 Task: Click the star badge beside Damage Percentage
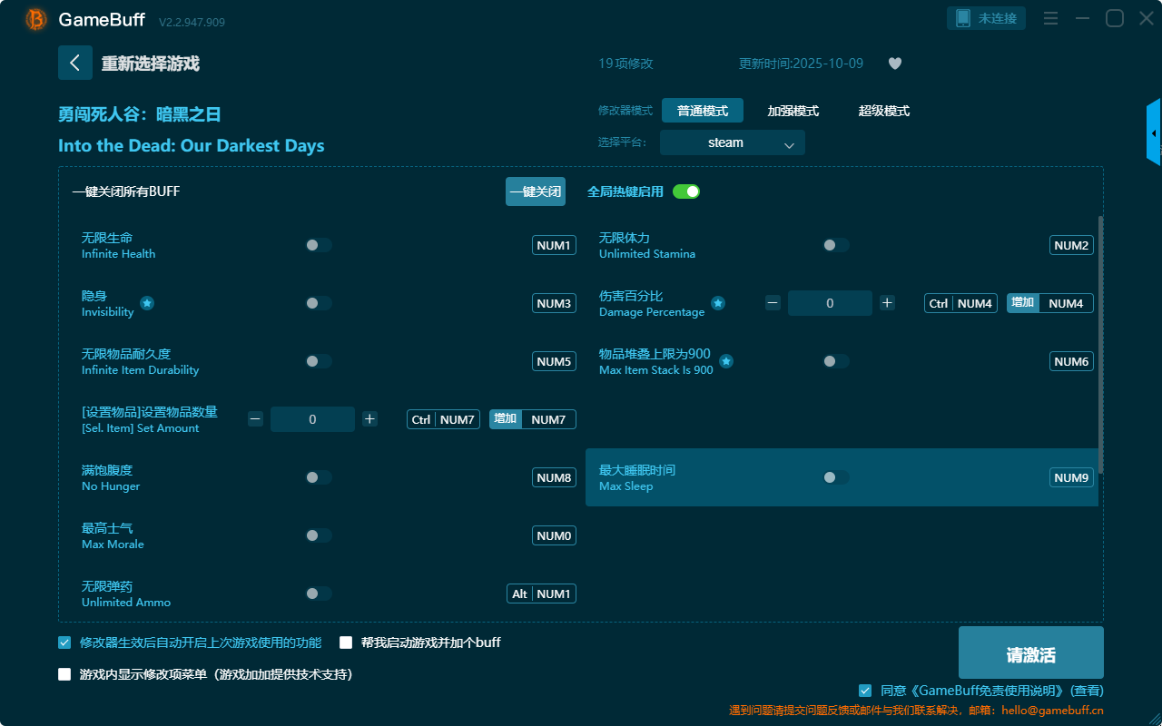click(718, 303)
